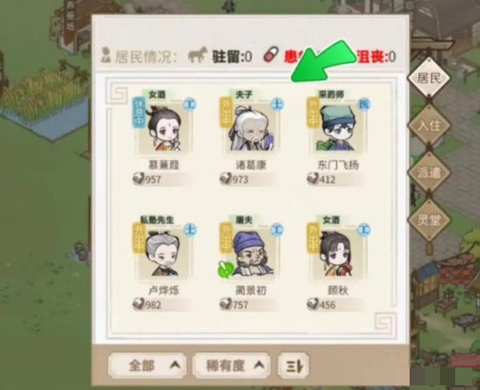Click the 居民情况 person icon
Image resolution: width=480 pixels, height=390 pixels.
106,55
